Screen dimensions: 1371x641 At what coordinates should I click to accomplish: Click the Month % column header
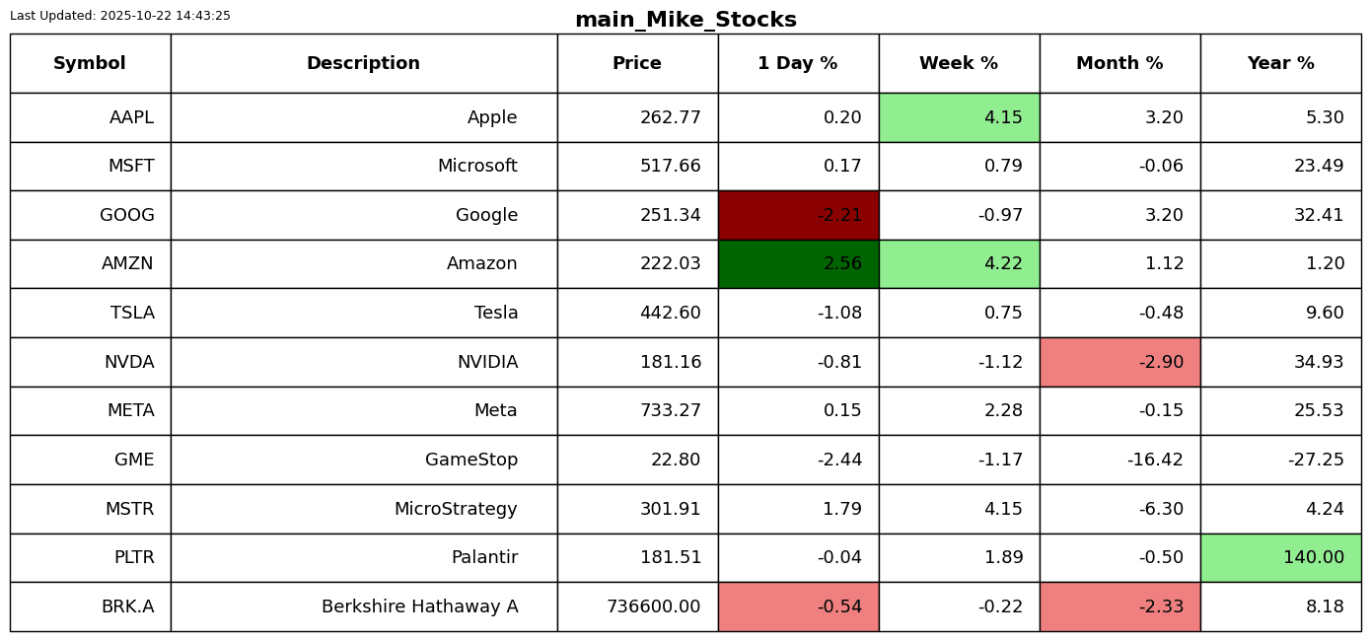click(1119, 63)
